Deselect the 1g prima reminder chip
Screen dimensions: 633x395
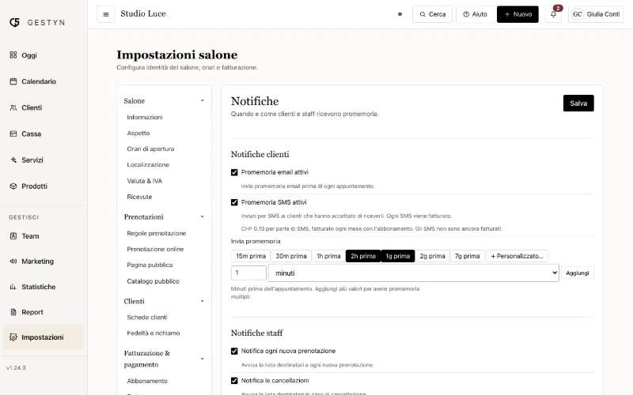[x=398, y=256]
